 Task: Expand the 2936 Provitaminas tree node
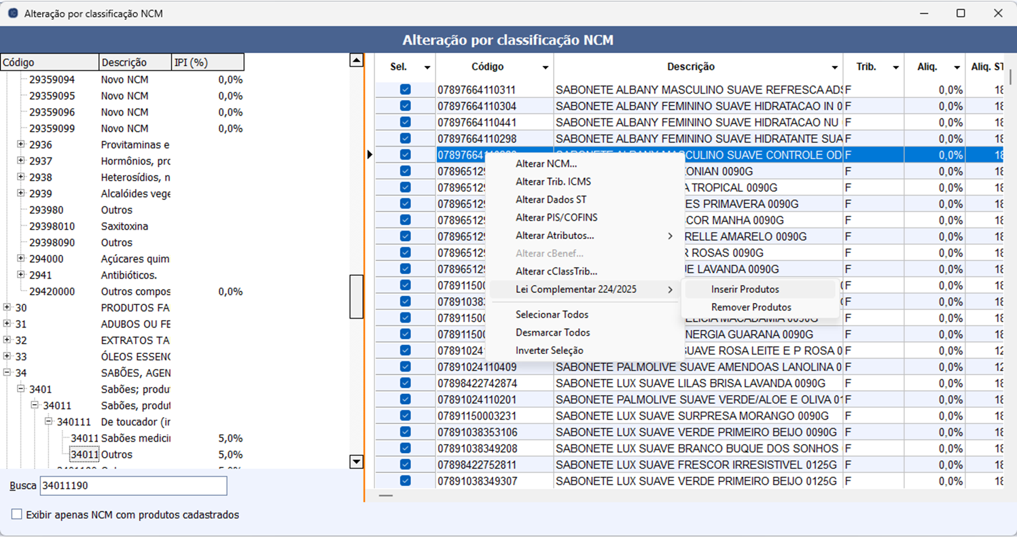(21, 145)
